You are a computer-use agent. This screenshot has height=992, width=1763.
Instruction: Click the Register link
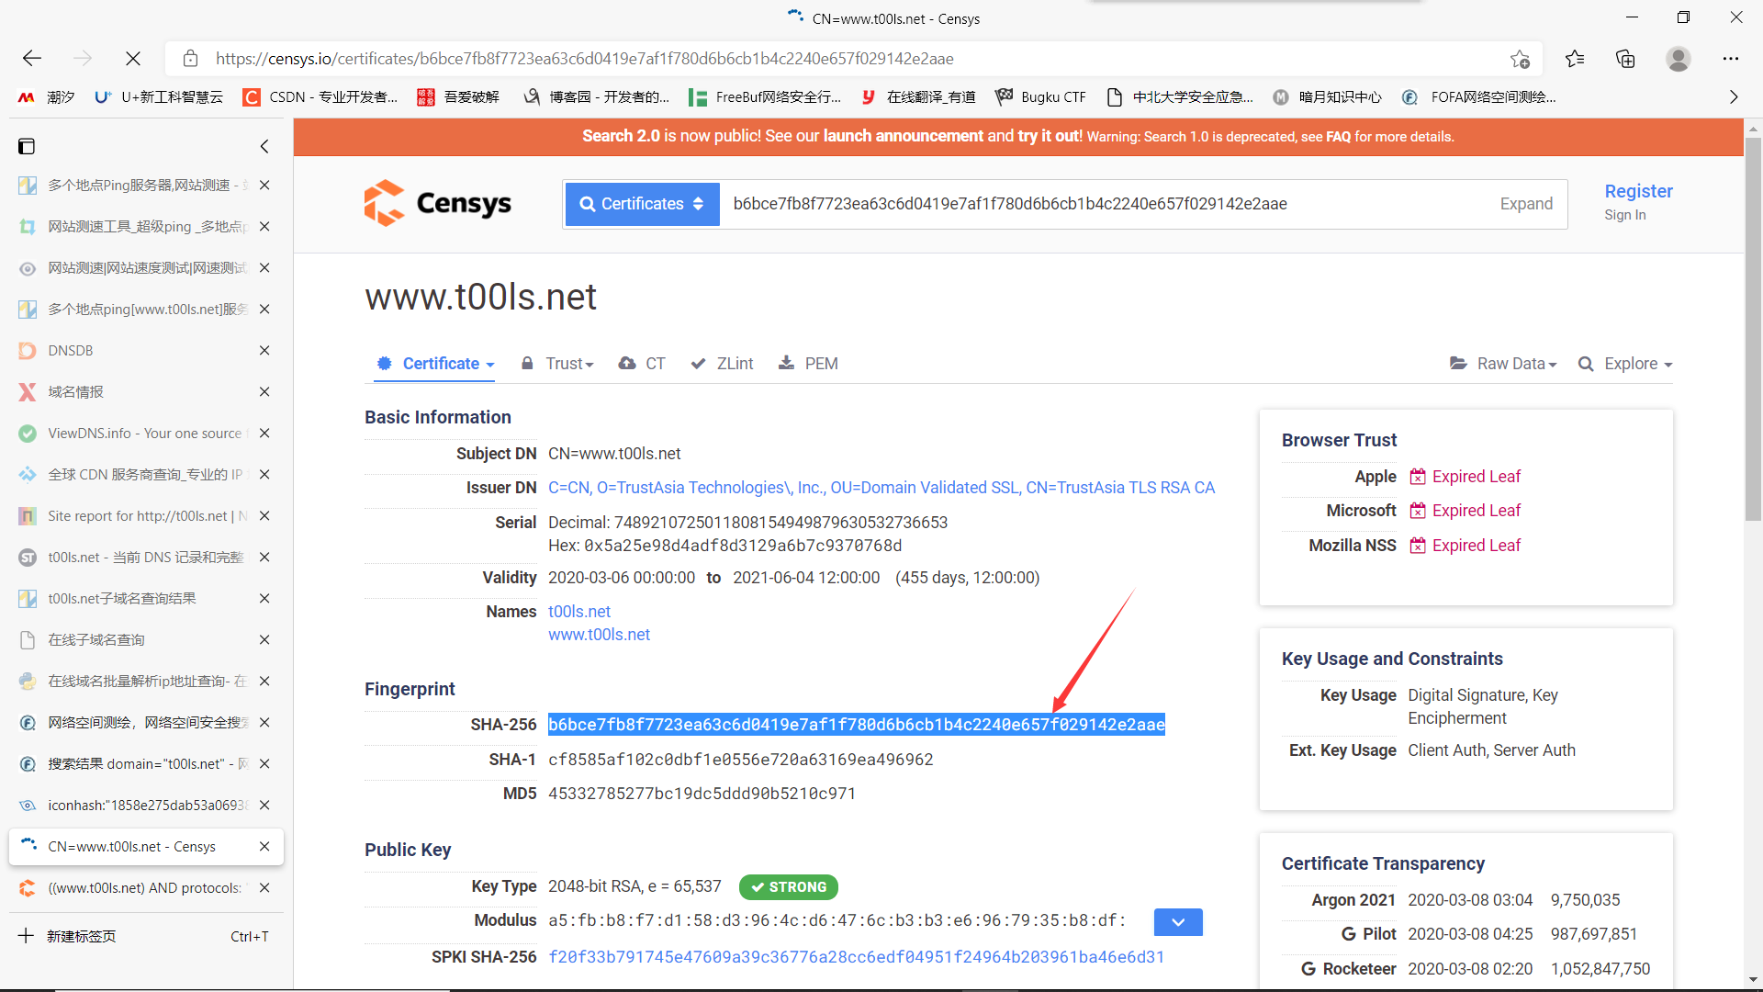[x=1637, y=191]
